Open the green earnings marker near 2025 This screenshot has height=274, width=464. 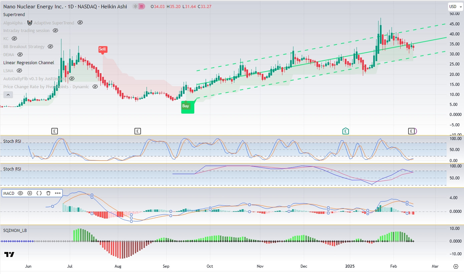[x=345, y=131]
